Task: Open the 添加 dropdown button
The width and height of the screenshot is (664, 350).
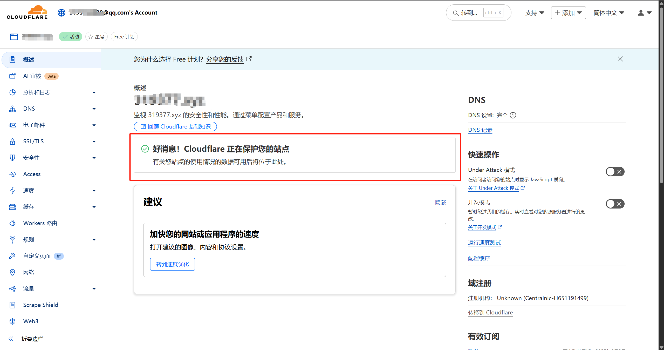Action: [x=568, y=13]
